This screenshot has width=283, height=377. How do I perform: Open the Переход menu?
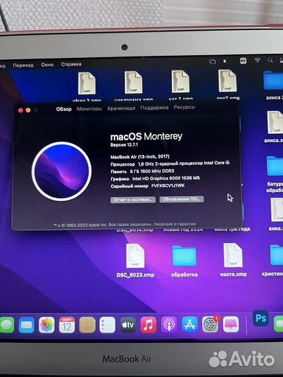click(x=23, y=65)
